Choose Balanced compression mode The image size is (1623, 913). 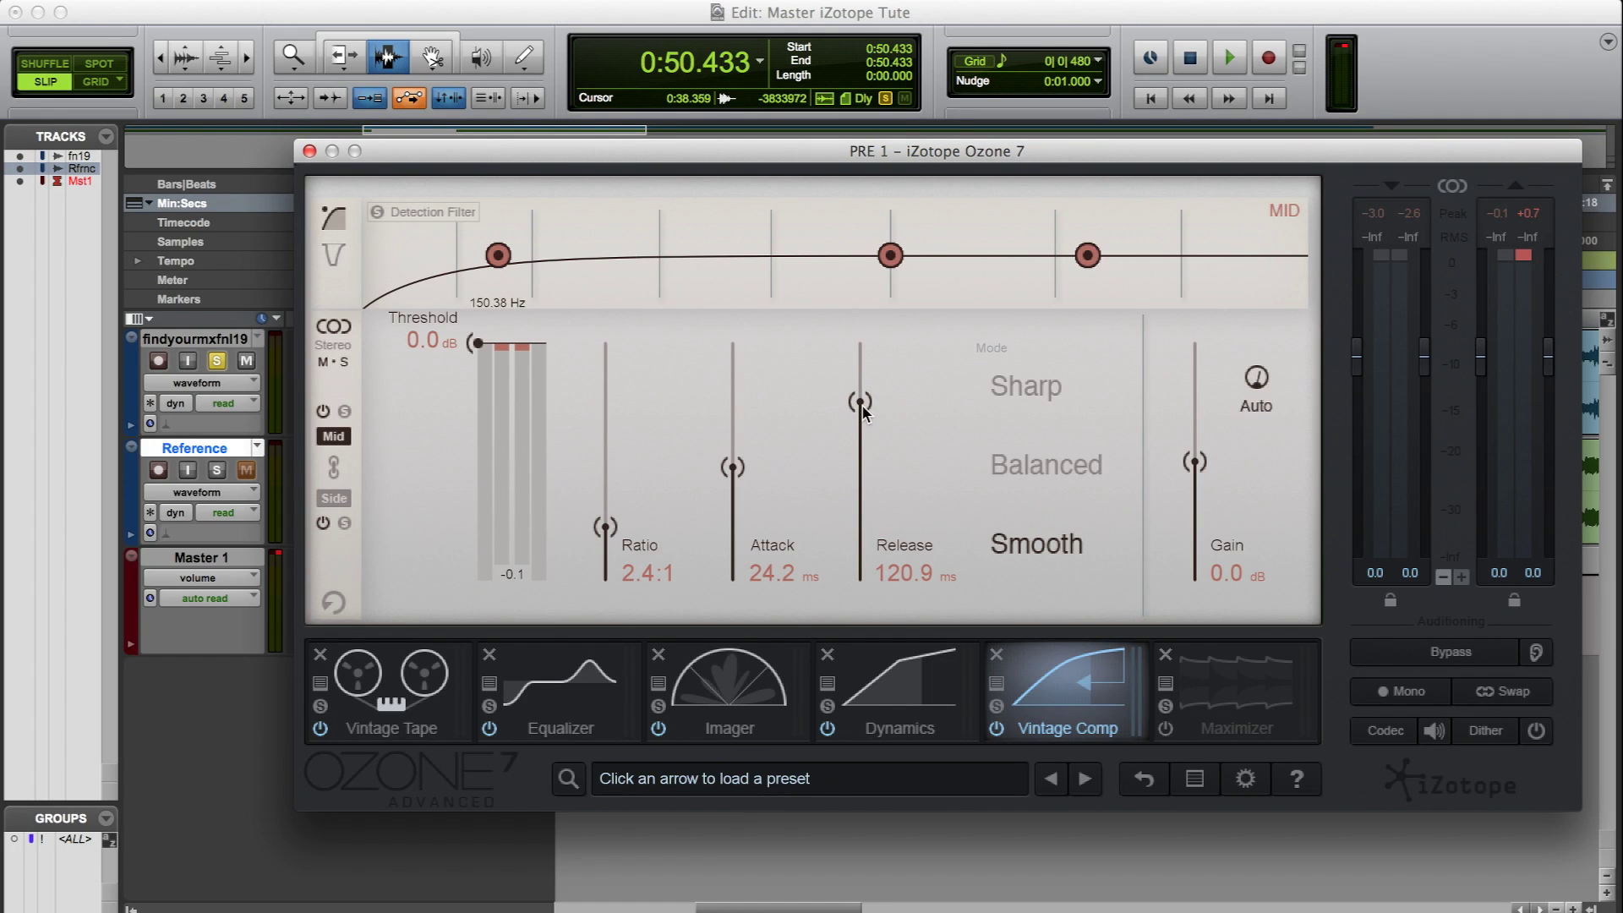pyautogui.click(x=1046, y=465)
